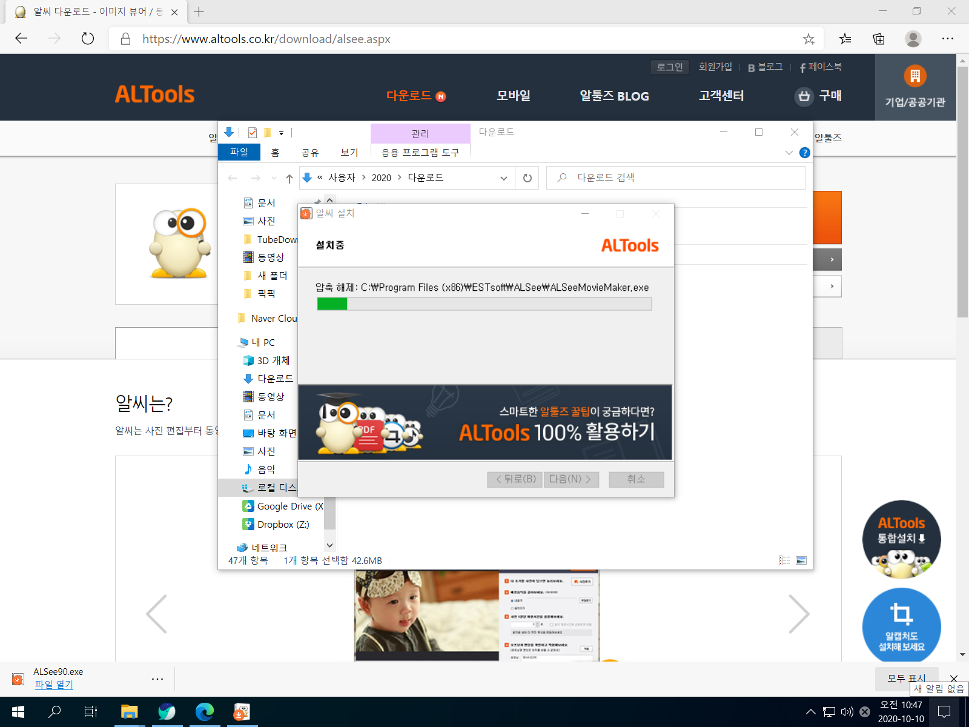The image size is (969, 727).
Task: Open Edge settings and more menu
Action: 948,39
